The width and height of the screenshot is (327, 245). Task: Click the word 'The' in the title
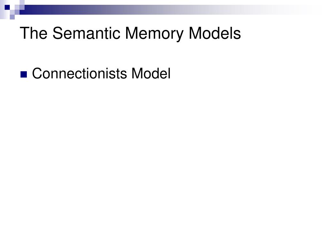(x=34, y=33)
